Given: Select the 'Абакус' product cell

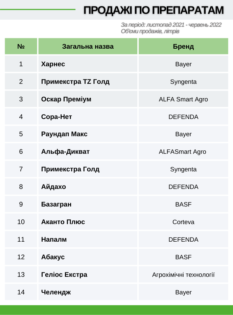Looking at the screenshot, I should tap(88, 257).
